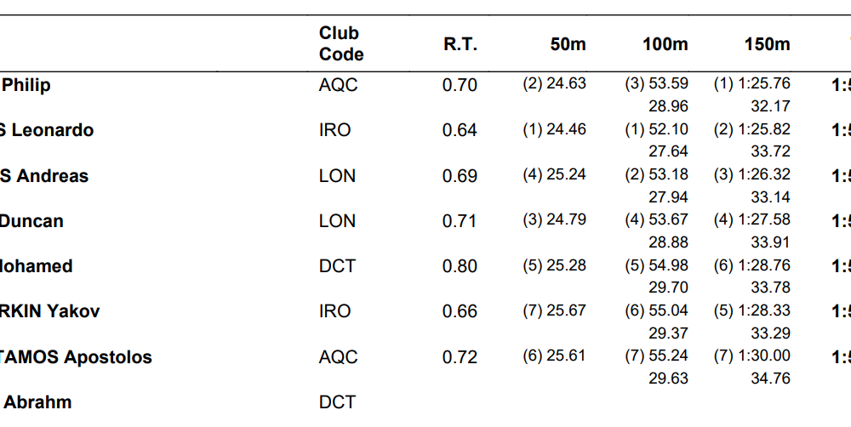Select the 150m time "(4) 1:27.58"
Image resolution: width=851 pixels, height=427 pixels.
click(x=752, y=221)
